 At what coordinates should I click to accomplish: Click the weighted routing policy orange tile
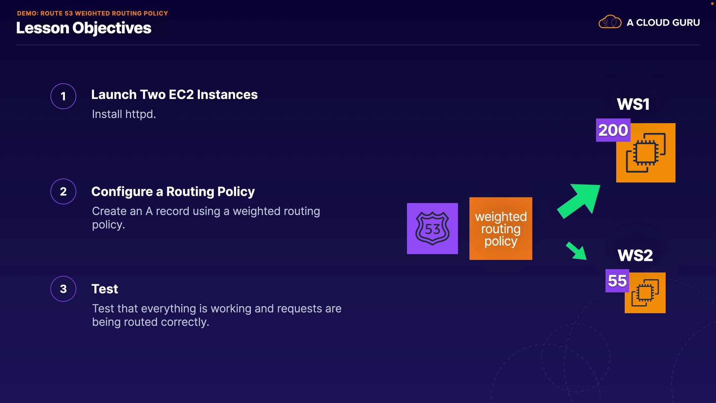coord(500,228)
